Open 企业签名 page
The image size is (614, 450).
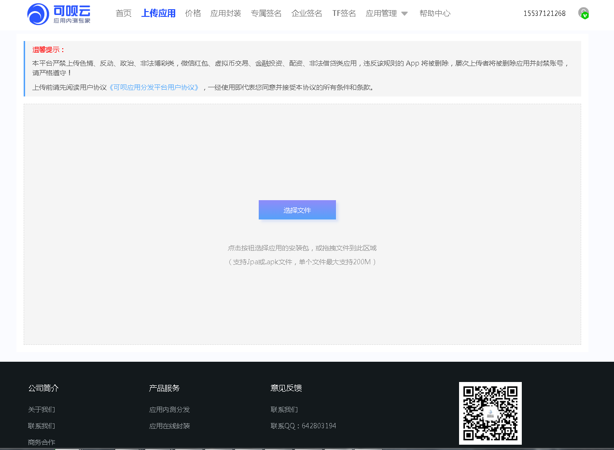coord(307,13)
